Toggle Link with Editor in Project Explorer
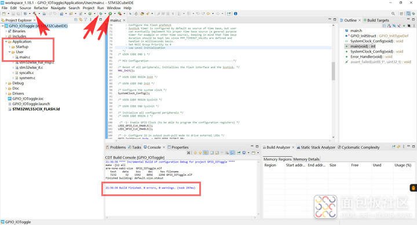 point(81,20)
